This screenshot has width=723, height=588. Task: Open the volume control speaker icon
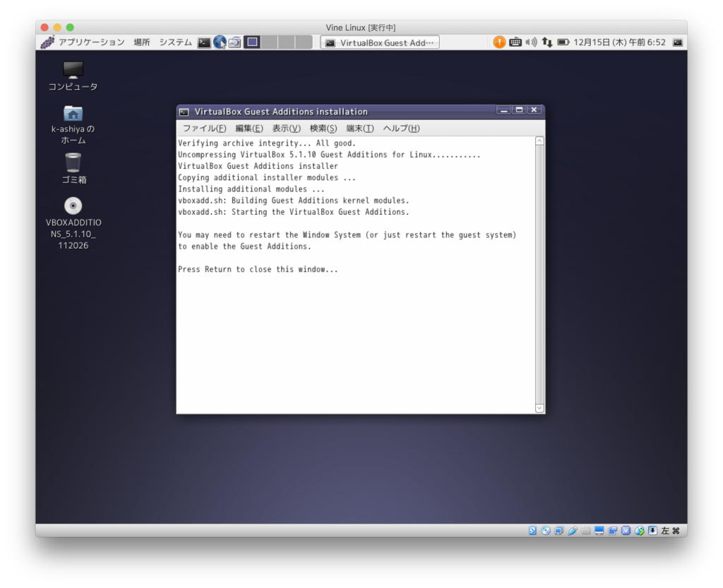pos(531,42)
